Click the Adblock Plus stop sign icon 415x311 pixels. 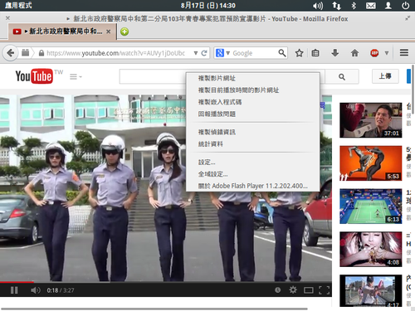[374, 53]
